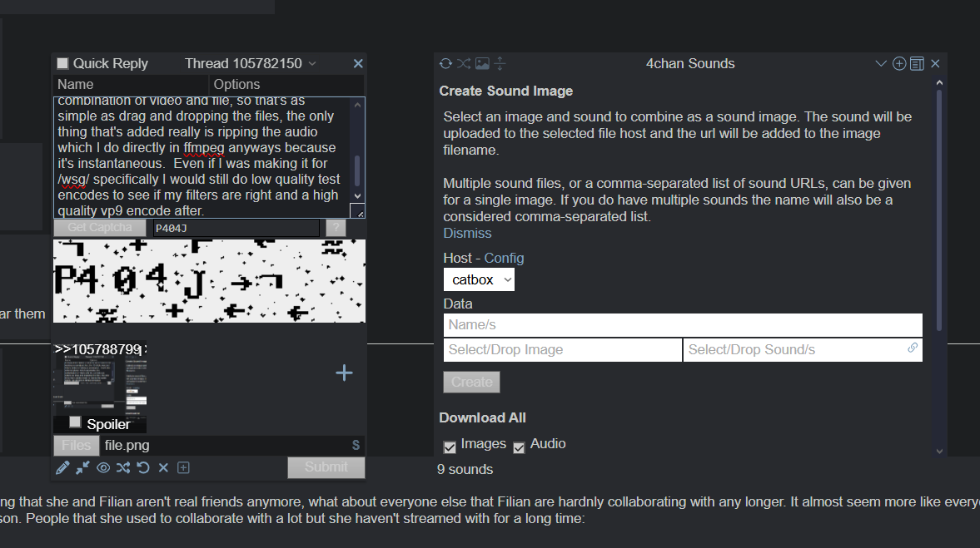Click the 'Create Sound Image' heading
The image size is (980, 548).
(x=505, y=91)
